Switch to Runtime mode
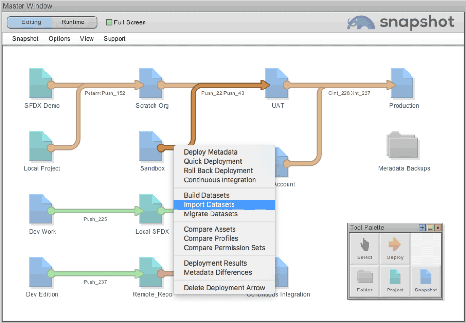466x323 pixels. tap(73, 22)
